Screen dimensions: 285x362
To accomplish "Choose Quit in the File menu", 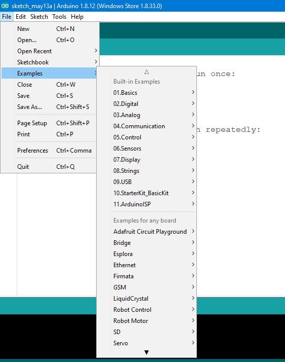I will pos(49,166).
